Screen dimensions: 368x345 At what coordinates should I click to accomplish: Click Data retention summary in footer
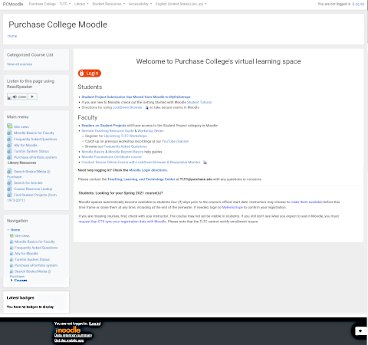click(73, 335)
